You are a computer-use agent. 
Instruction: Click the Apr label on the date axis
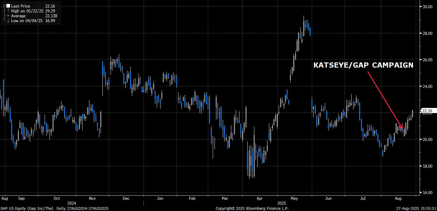[x=260, y=199]
